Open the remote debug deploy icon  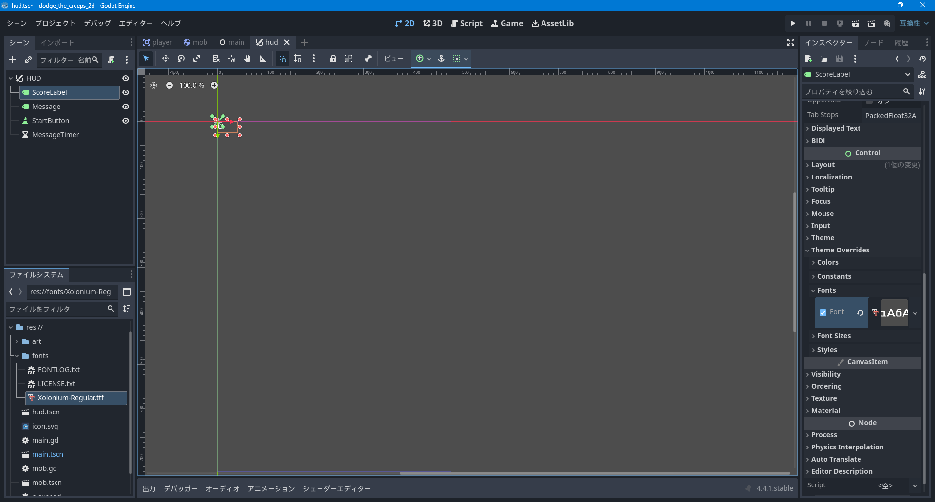tap(840, 23)
